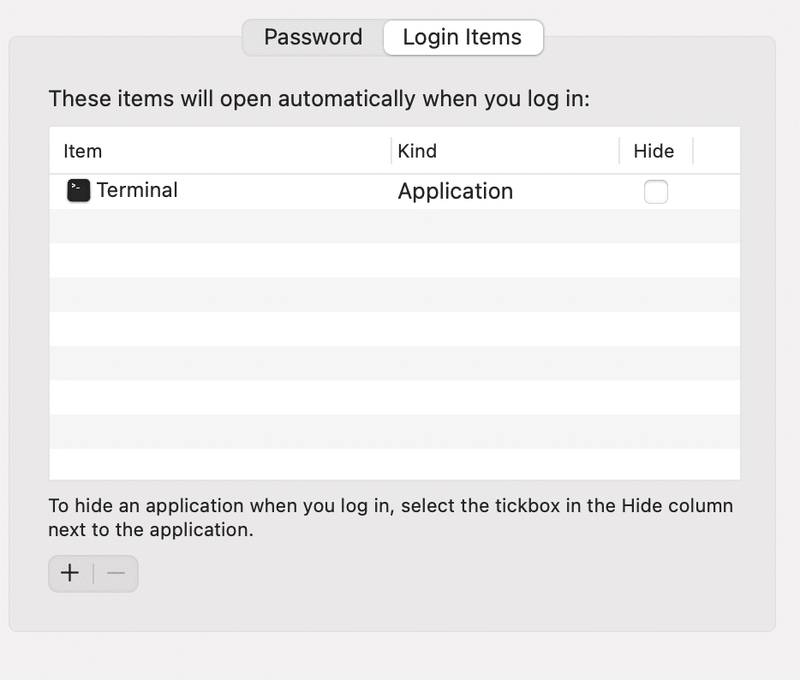Toggle the checkbox in the Hide column
800x680 pixels.
pyautogui.click(x=656, y=191)
